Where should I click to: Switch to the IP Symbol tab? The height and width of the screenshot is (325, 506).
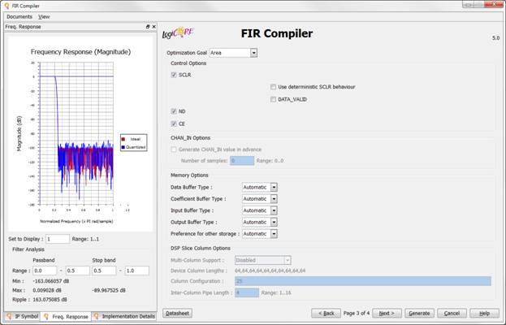coord(22,316)
